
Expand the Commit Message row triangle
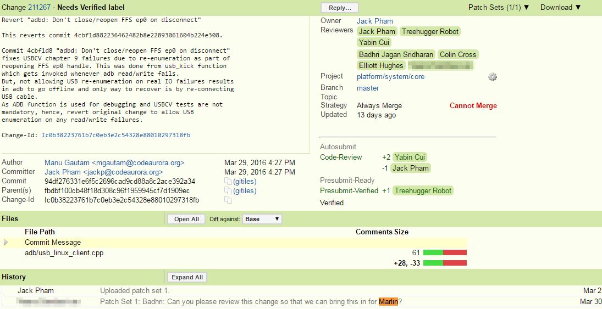point(6,242)
